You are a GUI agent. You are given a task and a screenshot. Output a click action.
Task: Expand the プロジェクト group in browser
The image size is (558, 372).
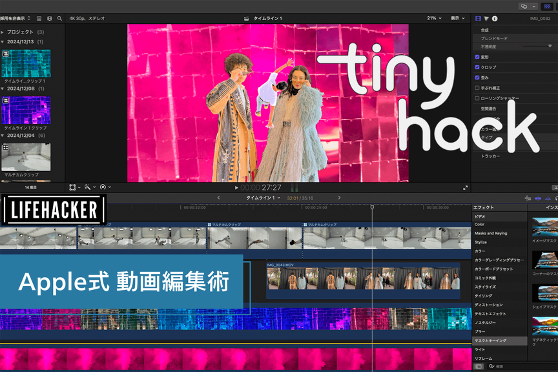pos(3,32)
